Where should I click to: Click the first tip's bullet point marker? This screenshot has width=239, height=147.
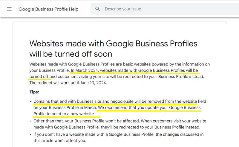click(x=30, y=101)
